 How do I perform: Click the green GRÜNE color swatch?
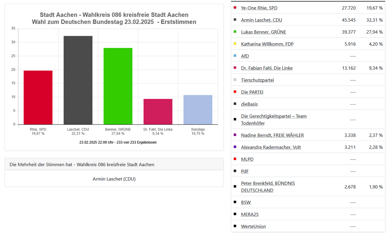point(235,31)
